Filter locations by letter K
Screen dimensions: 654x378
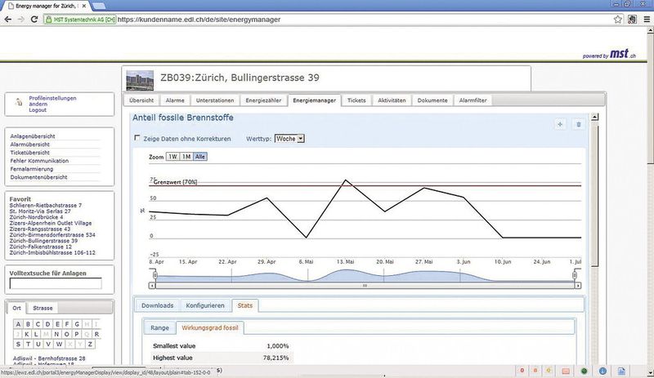click(26, 334)
